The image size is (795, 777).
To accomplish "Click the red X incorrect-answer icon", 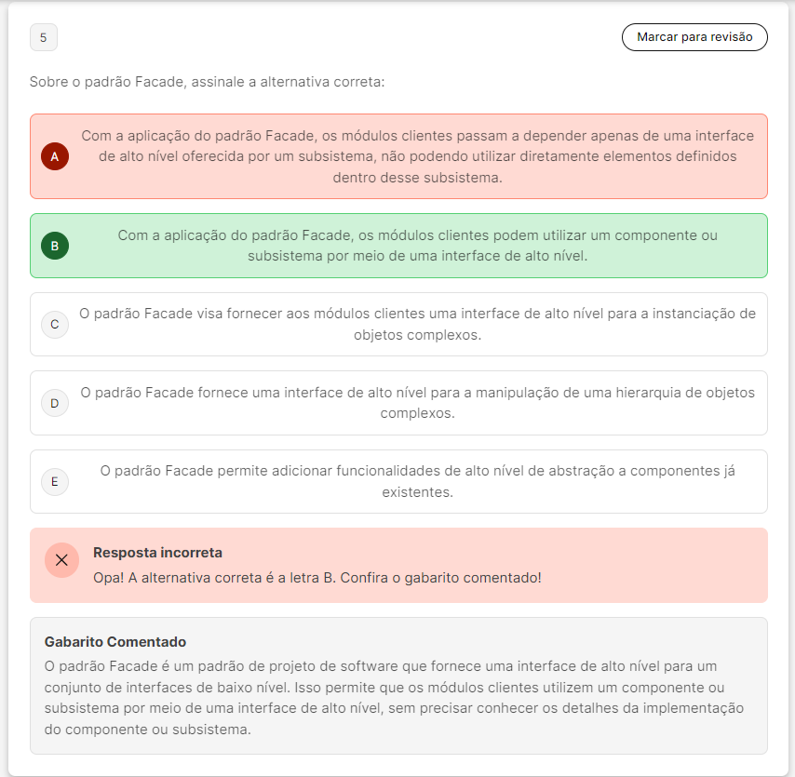I will (61, 560).
